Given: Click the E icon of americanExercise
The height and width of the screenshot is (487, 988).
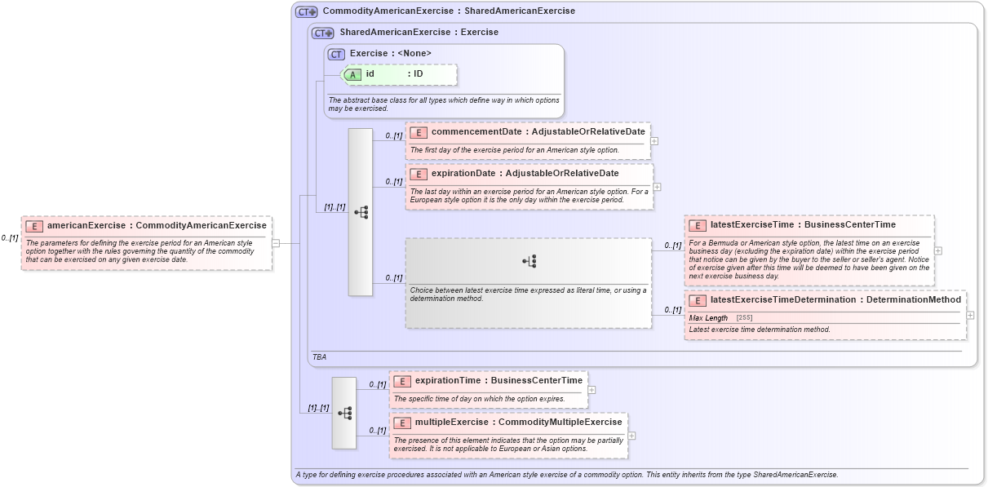Looking at the screenshot, I should pos(34,226).
